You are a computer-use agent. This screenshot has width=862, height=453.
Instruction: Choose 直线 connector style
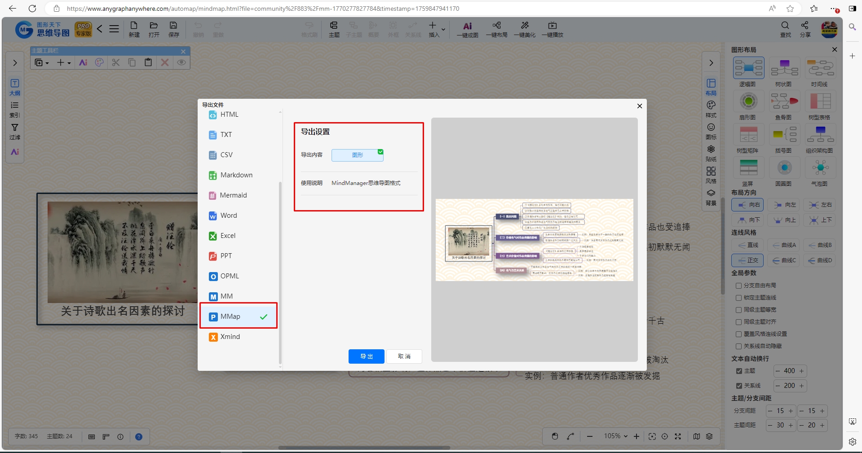click(x=747, y=245)
